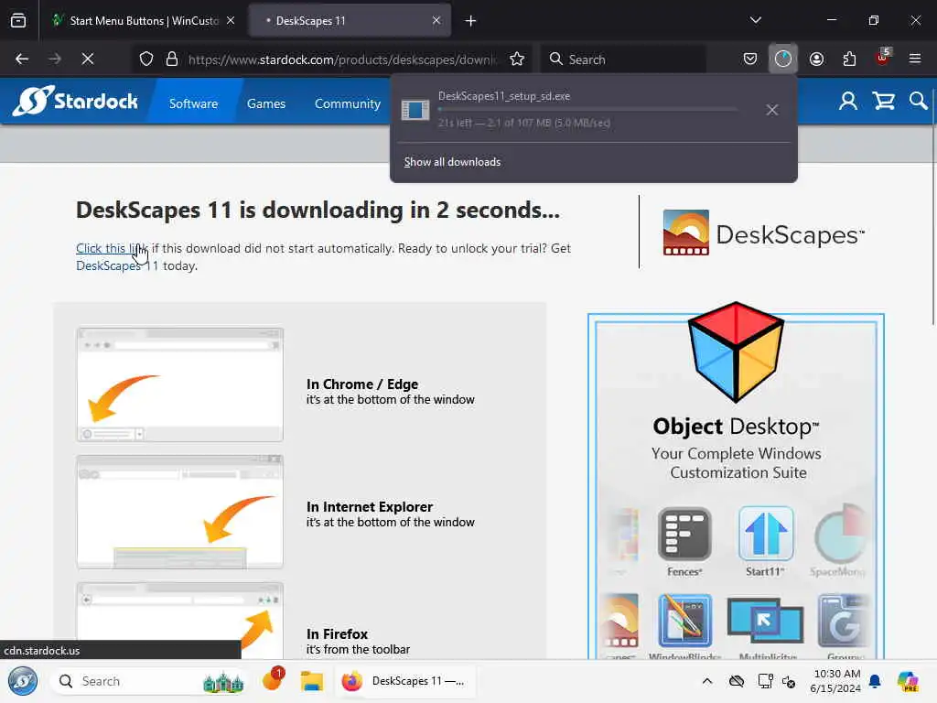Open Copilot preview icon in taskbar
Image resolution: width=937 pixels, height=703 pixels.
point(908,681)
